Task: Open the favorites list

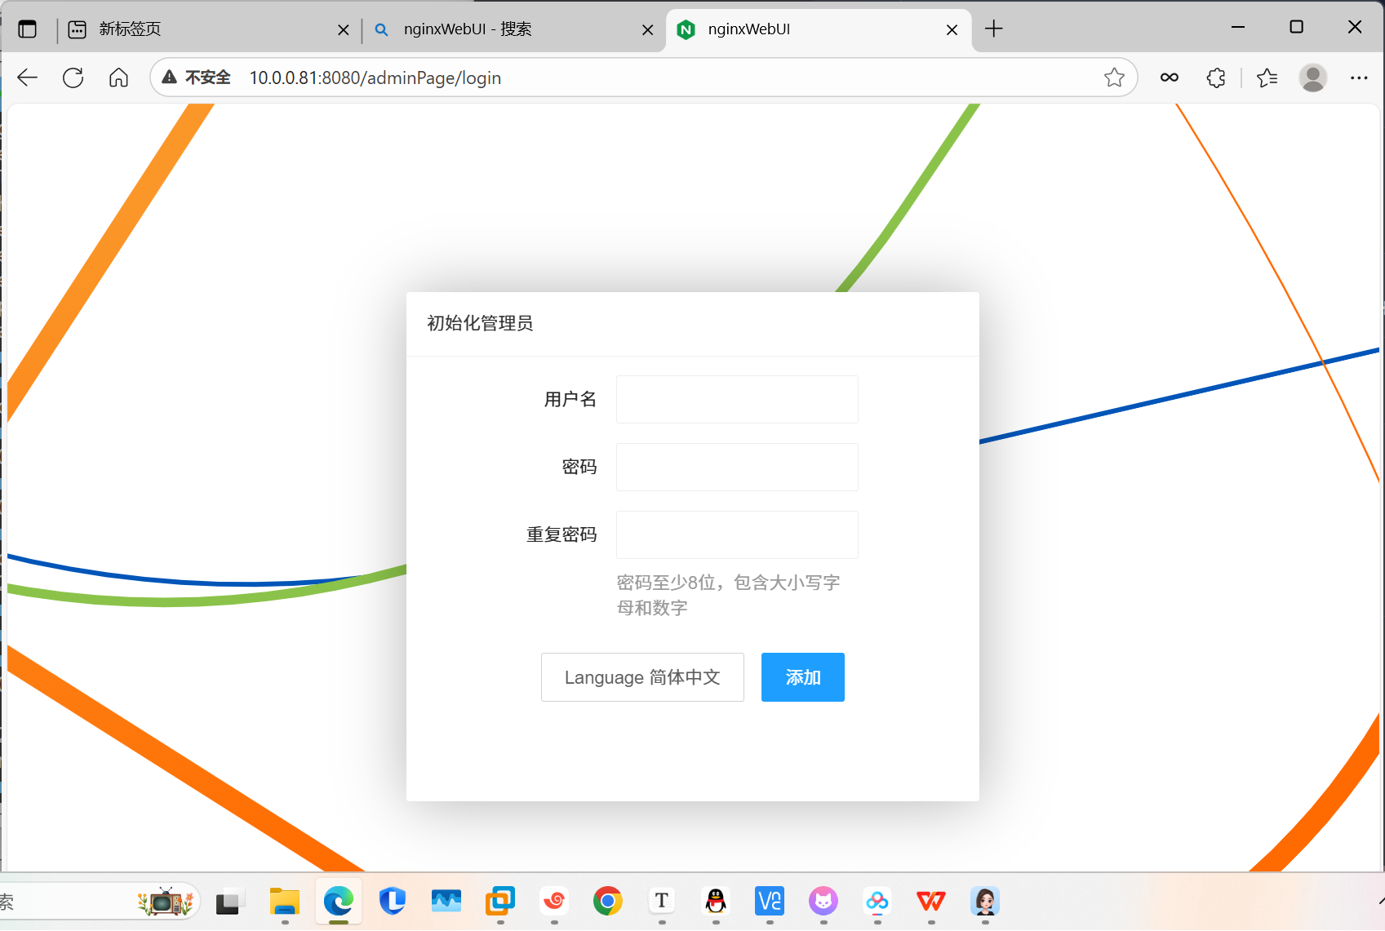Action: click(1267, 78)
